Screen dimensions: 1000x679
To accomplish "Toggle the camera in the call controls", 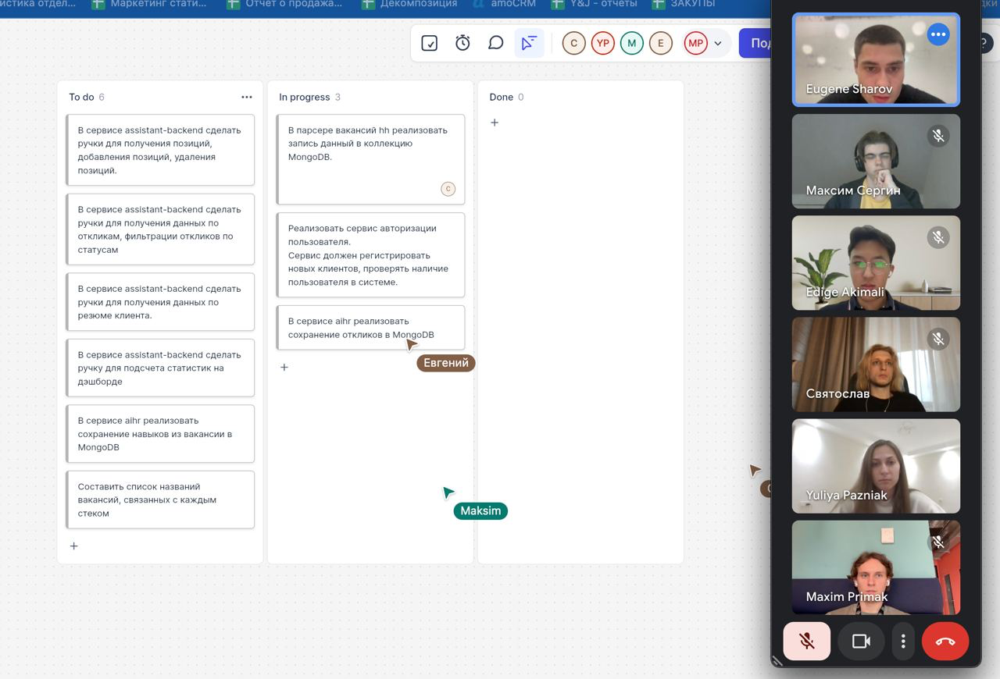I will (x=861, y=641).
